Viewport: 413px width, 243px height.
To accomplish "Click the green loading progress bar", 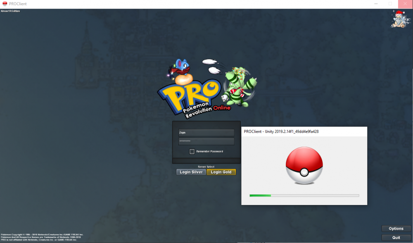I will [260, 195].
